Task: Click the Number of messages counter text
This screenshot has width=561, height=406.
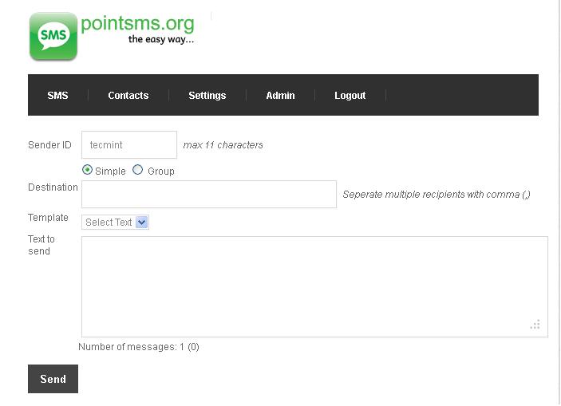Action: (x=139, y=347)
